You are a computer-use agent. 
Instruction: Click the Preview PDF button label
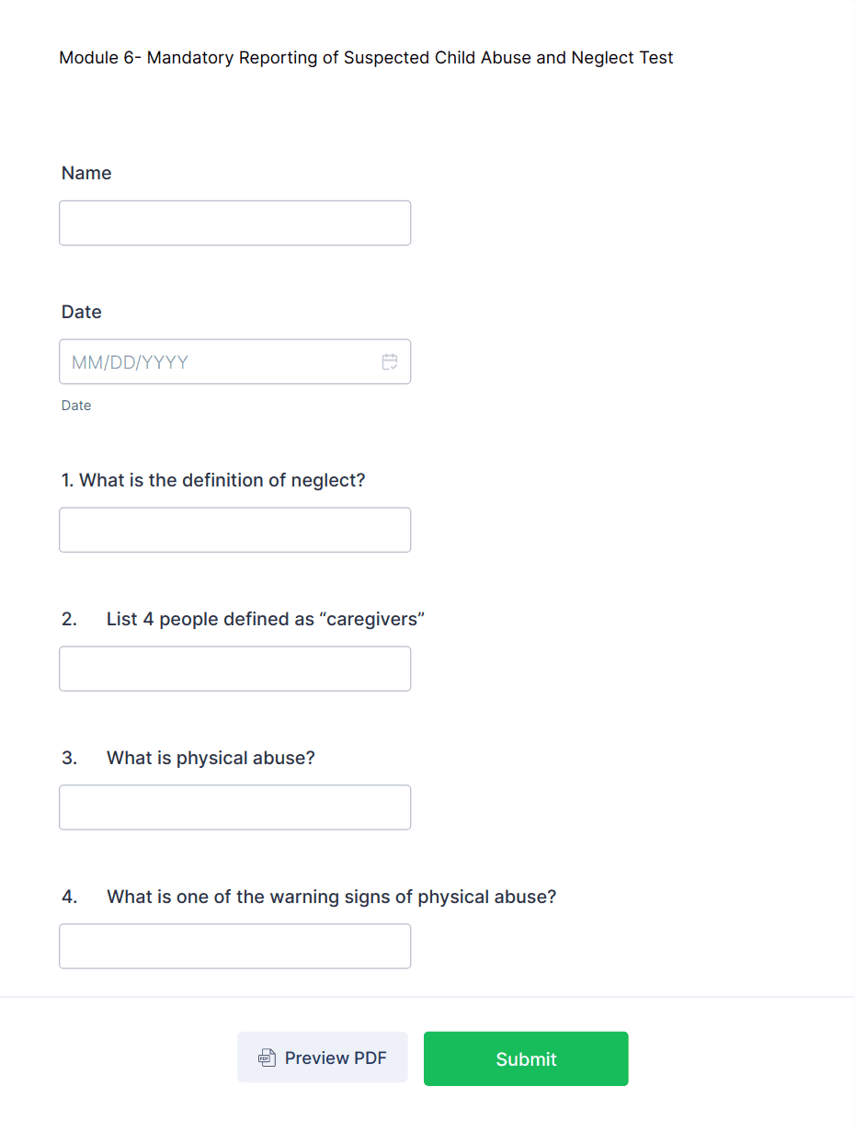pyautogui.click(x=336, y=1058)
